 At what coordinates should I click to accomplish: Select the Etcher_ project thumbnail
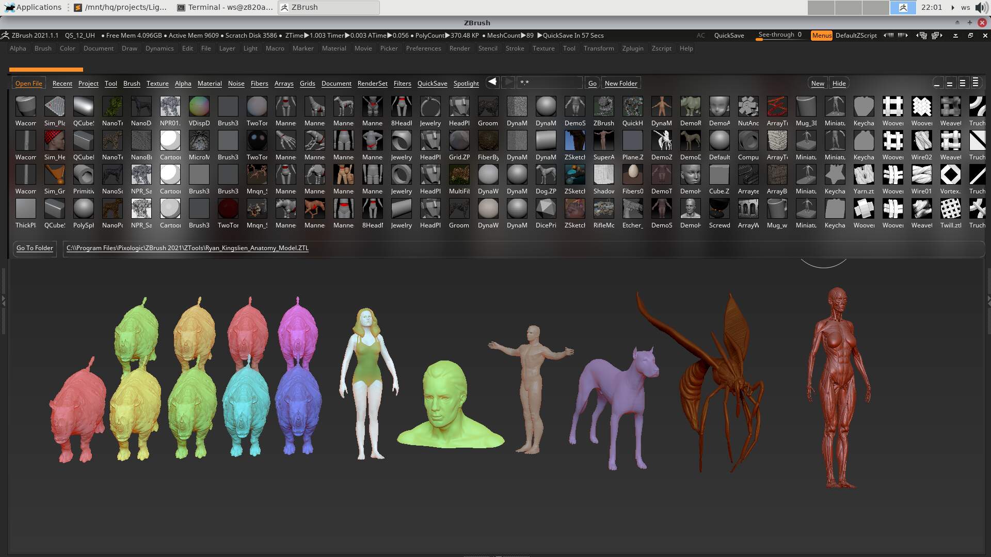point(632,208)
